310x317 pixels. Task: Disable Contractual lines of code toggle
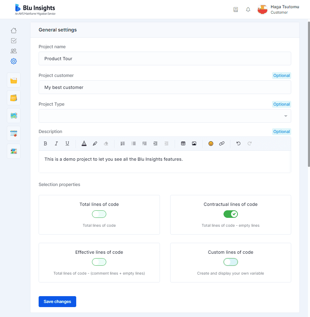[x=231, y=214]
